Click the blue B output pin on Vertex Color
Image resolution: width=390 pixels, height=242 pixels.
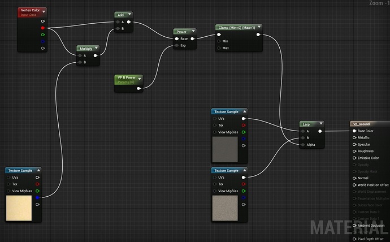click(43, 41)
